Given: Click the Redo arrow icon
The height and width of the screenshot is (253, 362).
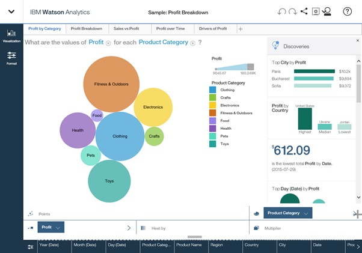Looking at the screenshot, I should [x=293, y=11].
